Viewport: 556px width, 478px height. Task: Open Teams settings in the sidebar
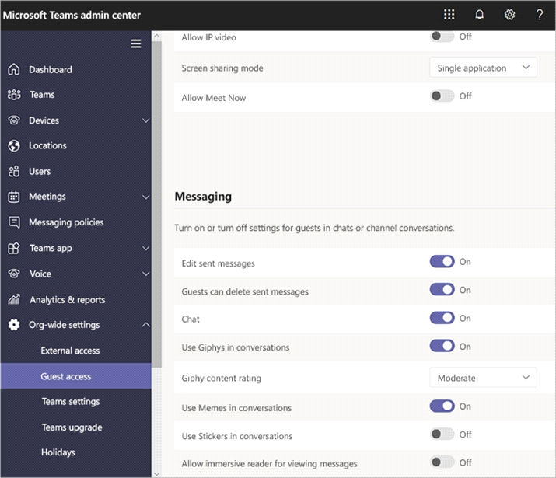coord(70,402)
